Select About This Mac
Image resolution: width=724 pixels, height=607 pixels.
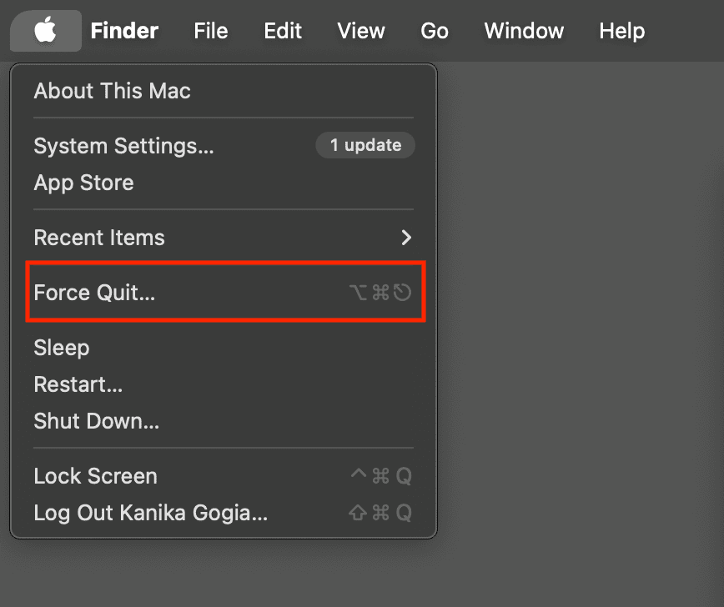[112, 91]
